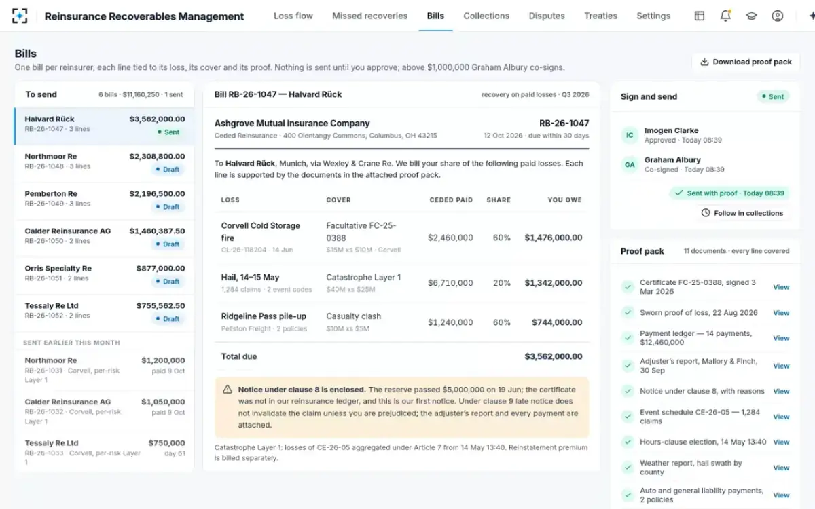The height and width of the screenshot is (509, 815).
Task: Select the Northmoor Re bill RB-26-1048
Action: pos(105,164)
